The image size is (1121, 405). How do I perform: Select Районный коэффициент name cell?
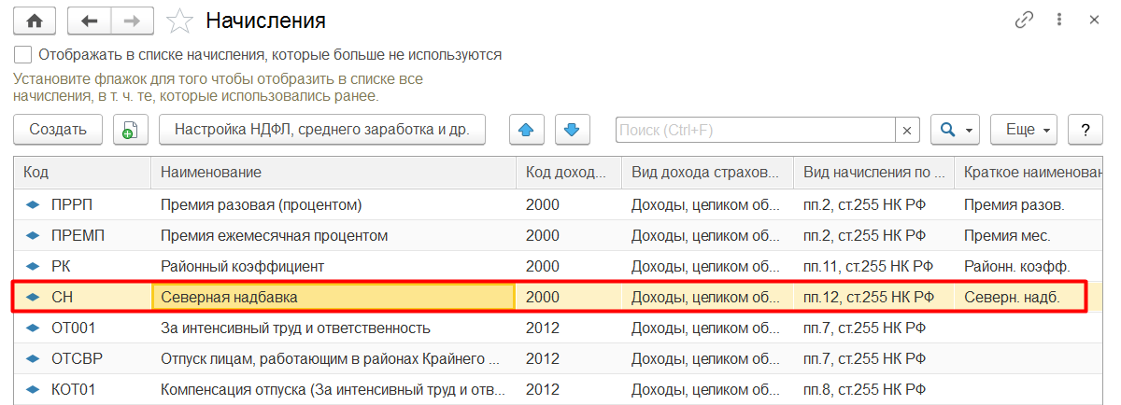click(333, 266)
